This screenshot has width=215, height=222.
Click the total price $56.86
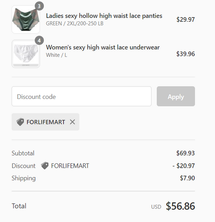pyautogui.click(x=180, y=206)
